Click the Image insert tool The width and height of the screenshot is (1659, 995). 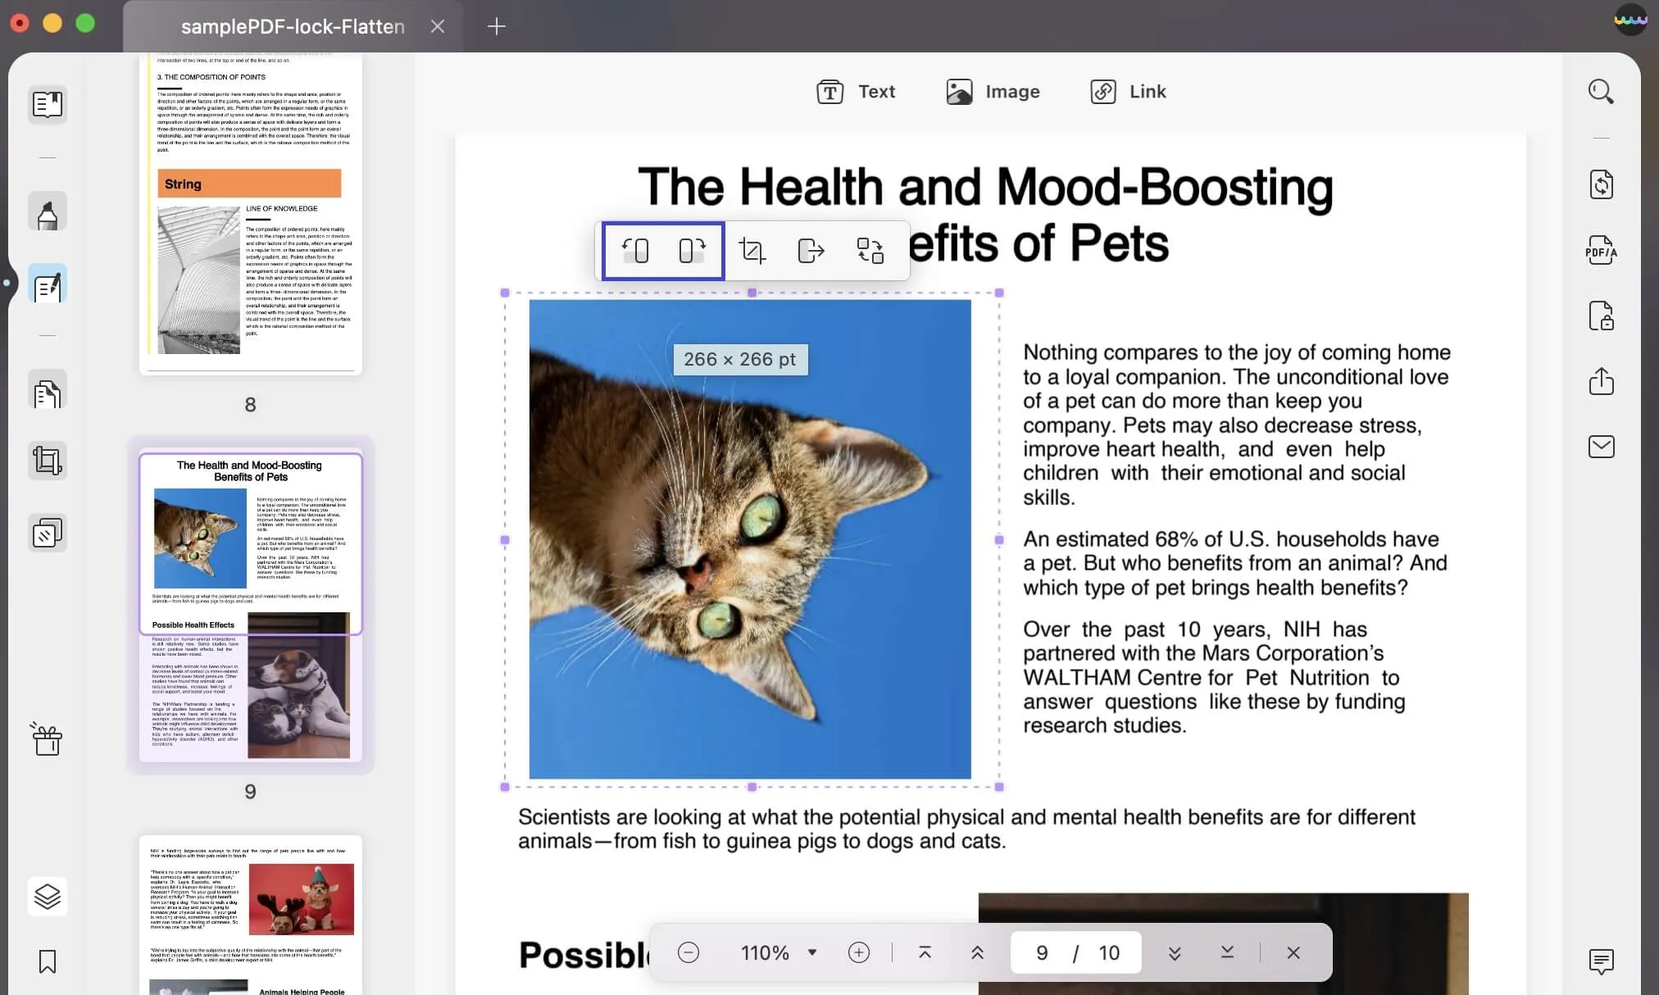tap(993, 91)
